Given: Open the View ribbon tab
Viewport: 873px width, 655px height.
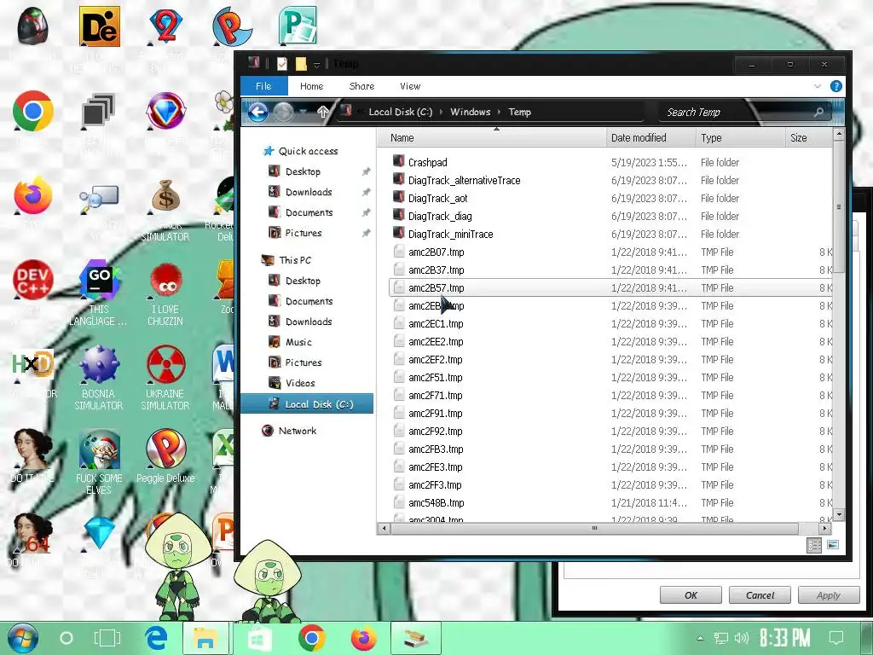Looking at the screenshot, I should 410,86.
